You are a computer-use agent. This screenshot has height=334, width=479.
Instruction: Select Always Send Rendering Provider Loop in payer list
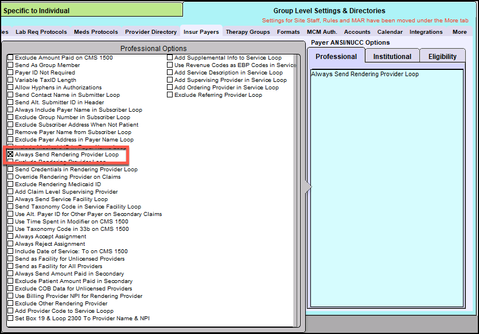(365, 74)
